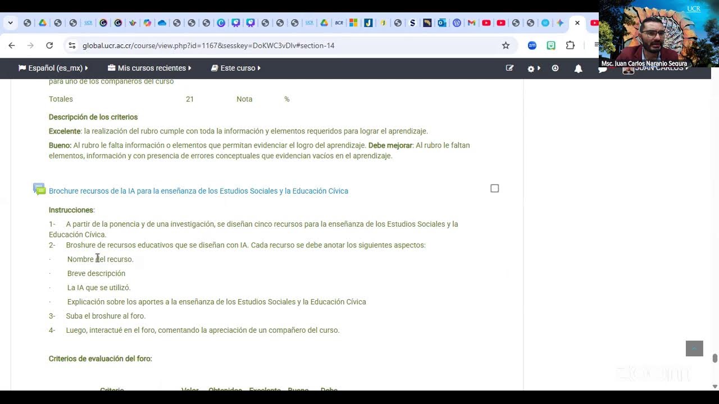The image size is (719, 404).
Task: Click the scroll-to-top arrow button
Action: (x=694, y=348)
